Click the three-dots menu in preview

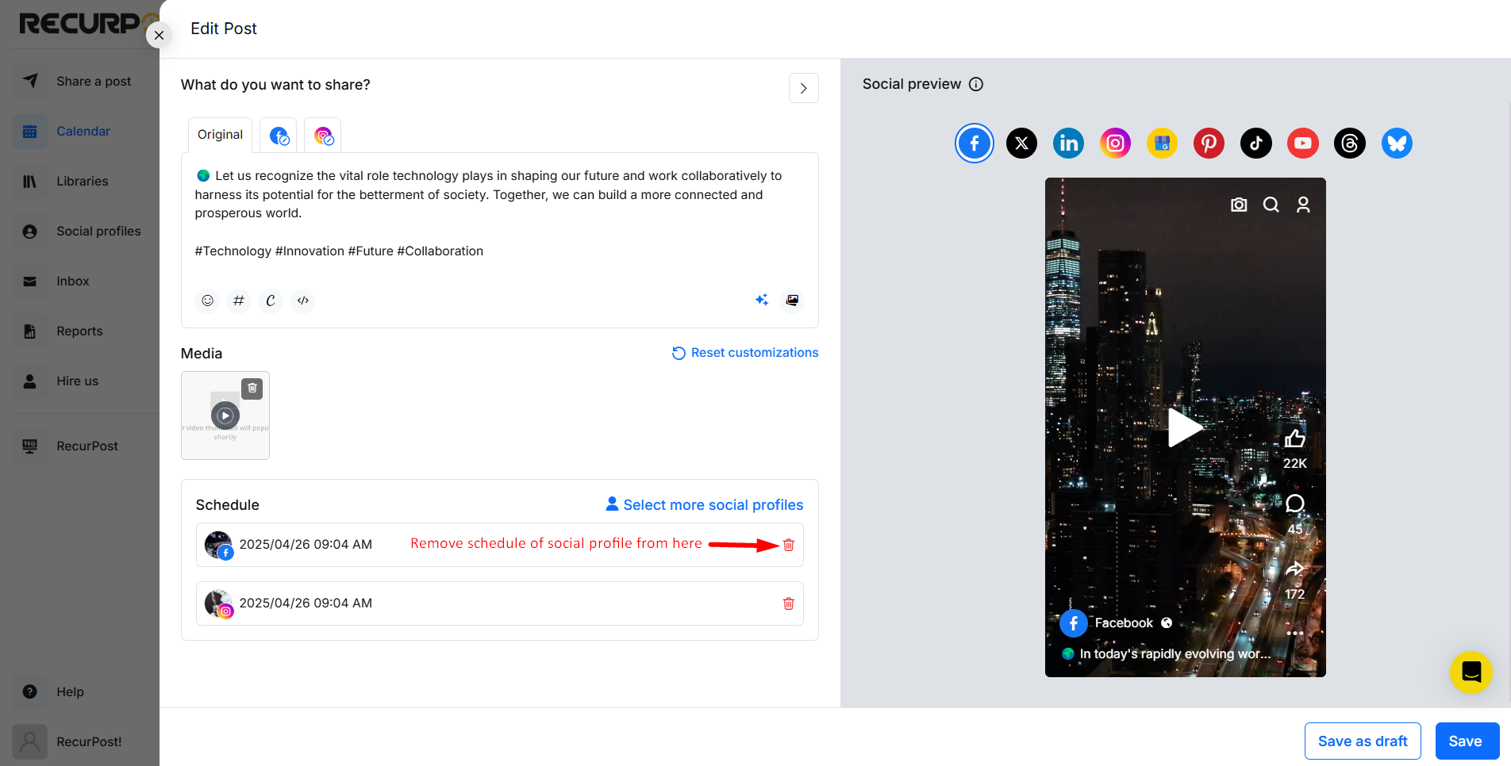pos(1294,634)
